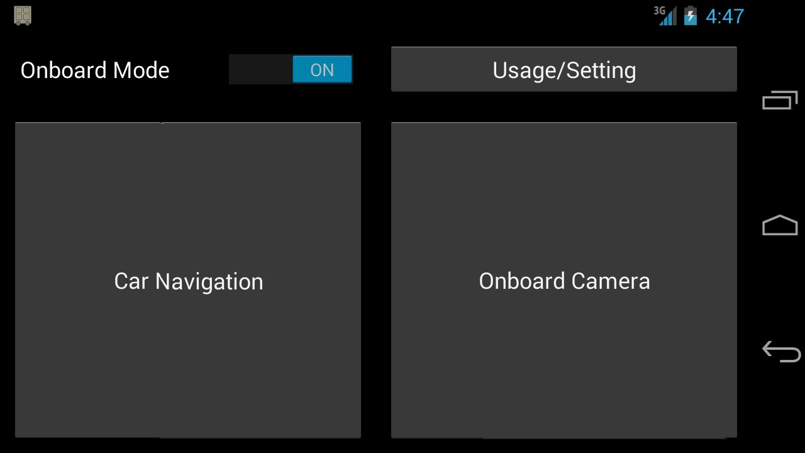The image size is (805, 453).
Task: Click the upper area of Onboard Camera tile
Action: (x=563, y=170)
